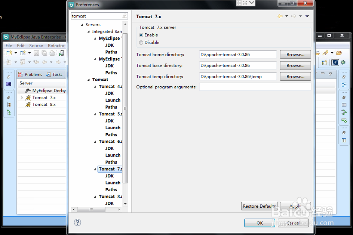Image resolution: width=353 pixels, height=235 pixels.
Task: Collapse the Tomcat 5.x node in preferences tree
Action: click(95, 114)
